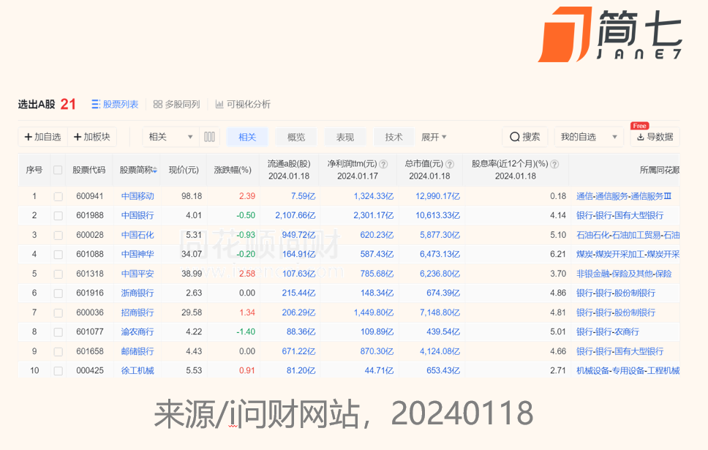Check the box for 000425 徐工机械 row
The image size is (708, 450).
pos(59,371)
